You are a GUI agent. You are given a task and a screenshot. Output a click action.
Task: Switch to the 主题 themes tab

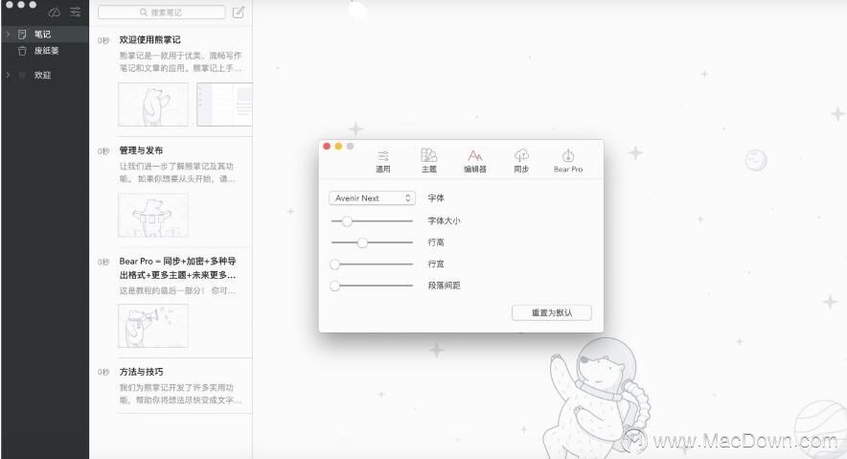[429, 161]
